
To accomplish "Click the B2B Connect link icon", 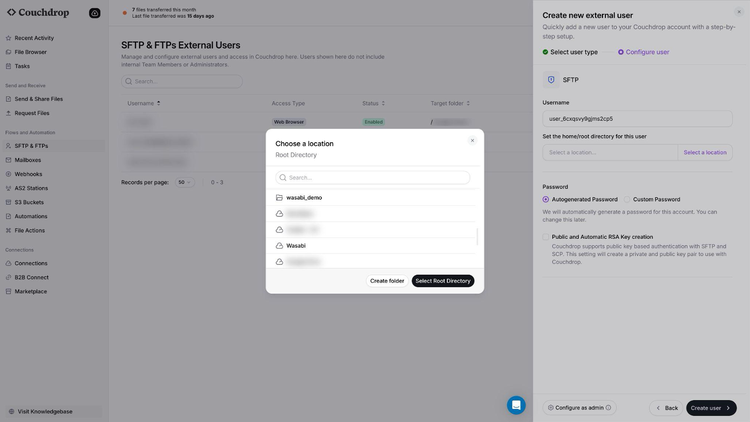I will 8,277.
